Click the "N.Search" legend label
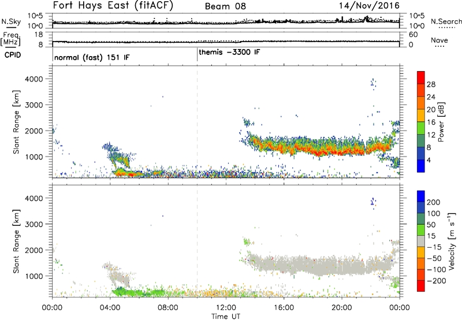462x320 pixels. [x=446, y=21]
